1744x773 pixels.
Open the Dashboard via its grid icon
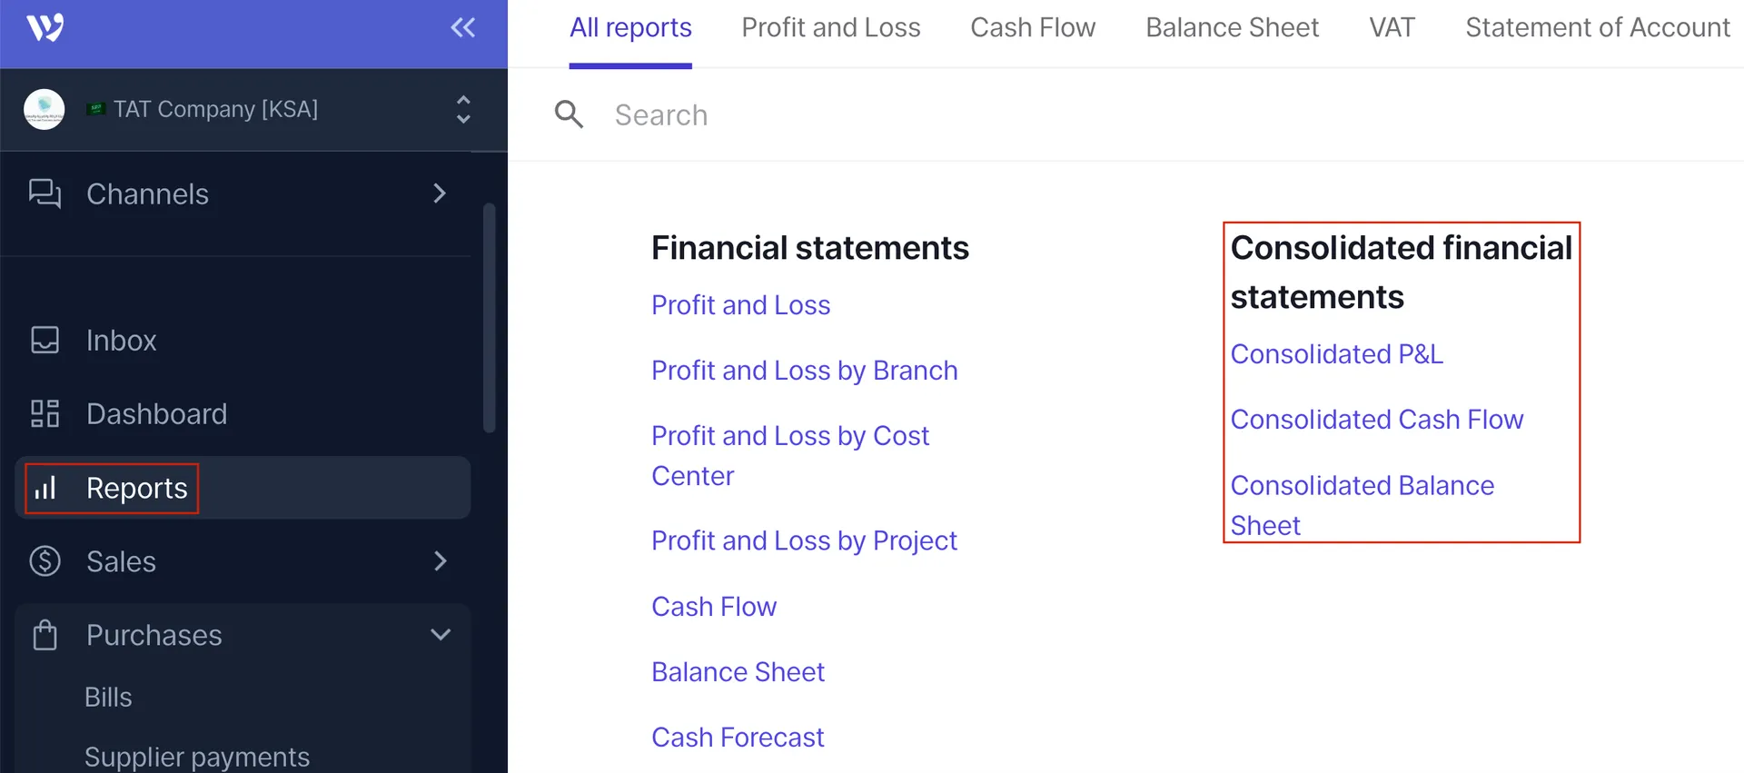pos(45,413)
